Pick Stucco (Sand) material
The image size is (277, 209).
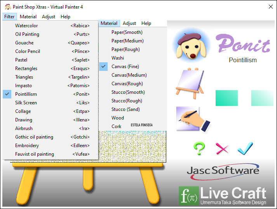point(133,109)
